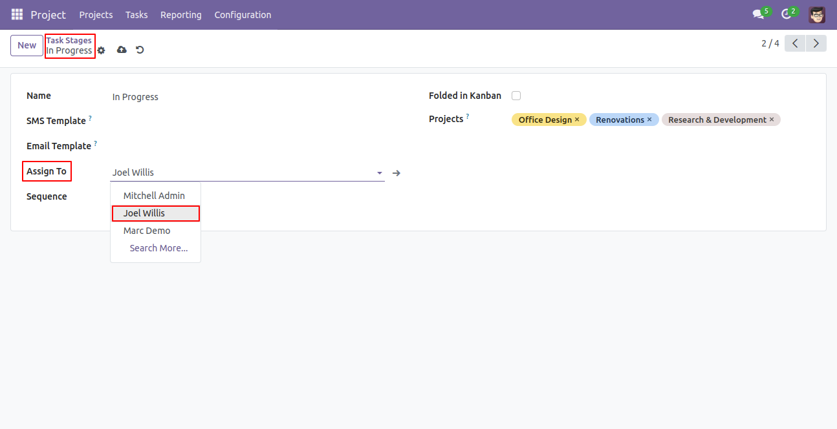Click the Sequence label
837x429 pixels.
47,196
